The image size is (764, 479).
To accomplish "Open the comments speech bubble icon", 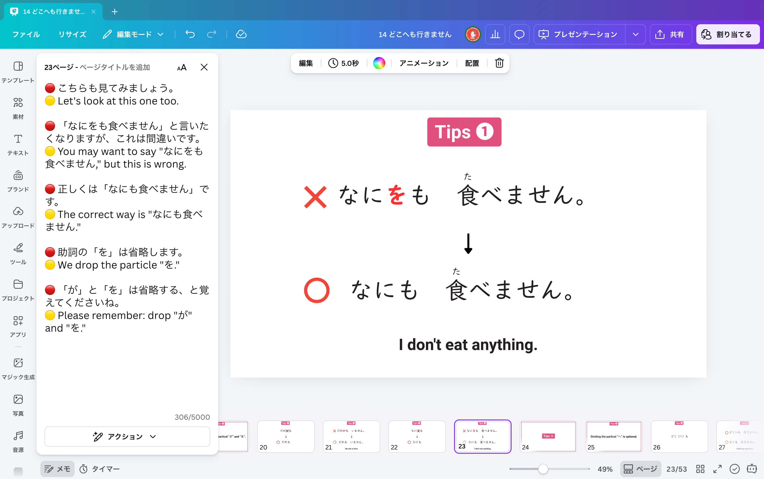I will pyautogui.click(x=519, y=34).
